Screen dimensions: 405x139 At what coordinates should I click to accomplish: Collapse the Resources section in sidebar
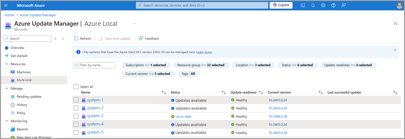click(7, 64)
